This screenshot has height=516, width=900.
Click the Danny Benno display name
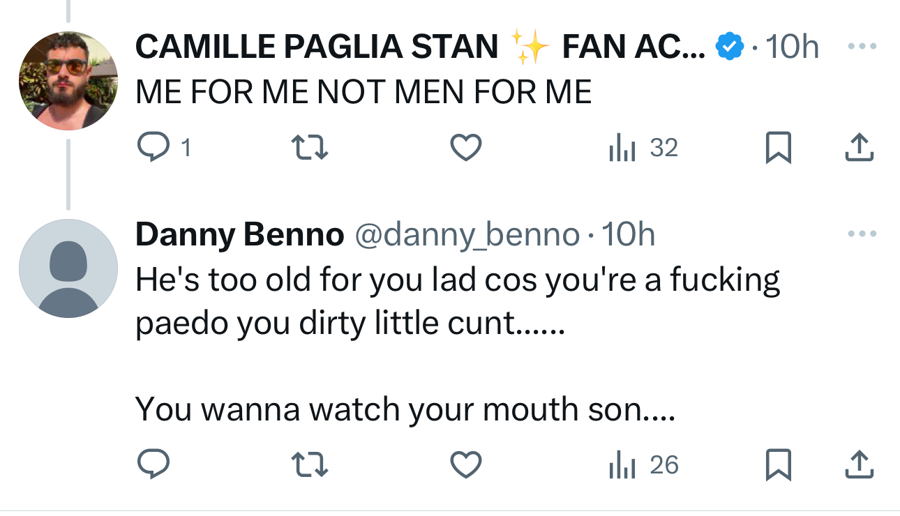coord(239,235)
